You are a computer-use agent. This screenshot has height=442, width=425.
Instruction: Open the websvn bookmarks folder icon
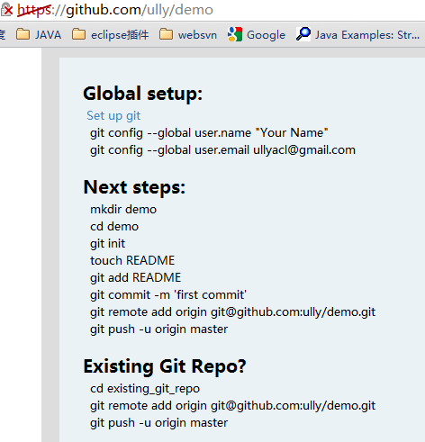(166, 34)
